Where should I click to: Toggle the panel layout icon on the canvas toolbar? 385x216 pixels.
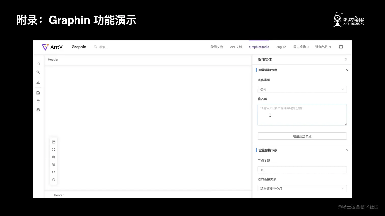pos(53,142)
